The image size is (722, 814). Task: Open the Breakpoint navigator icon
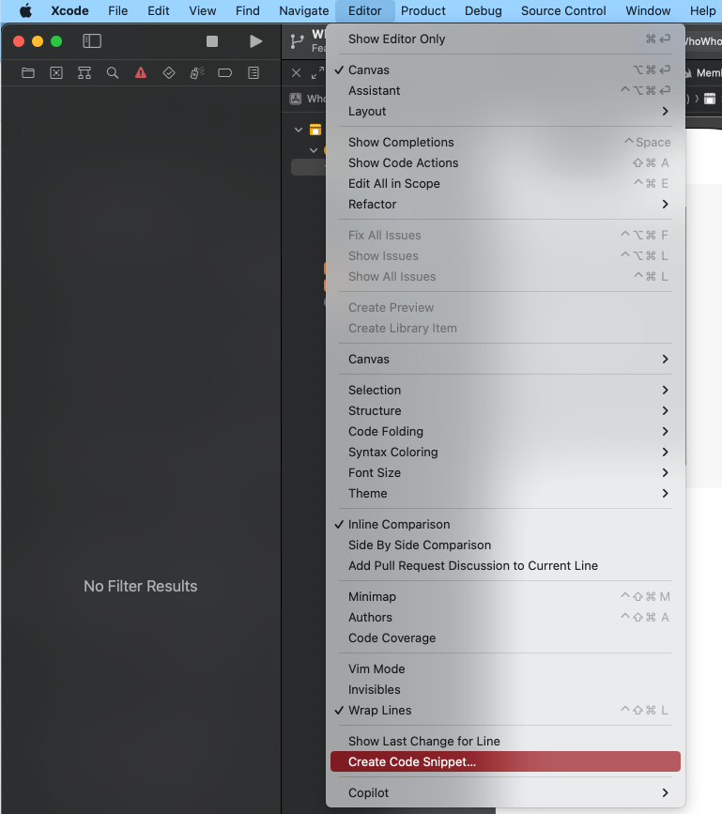click(x=224, y=73)
